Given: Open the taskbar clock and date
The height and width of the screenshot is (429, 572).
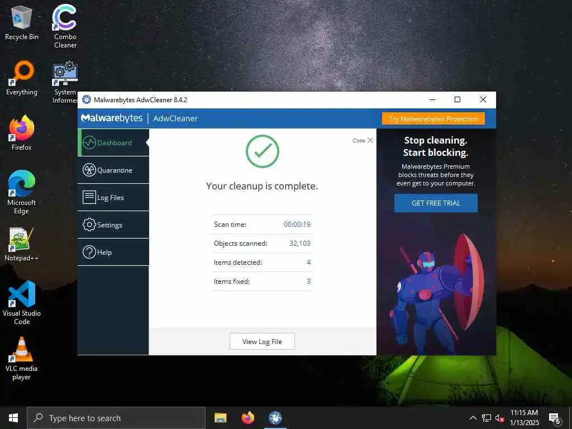Looking at the screenshot, I should click(x=524, y=418).
